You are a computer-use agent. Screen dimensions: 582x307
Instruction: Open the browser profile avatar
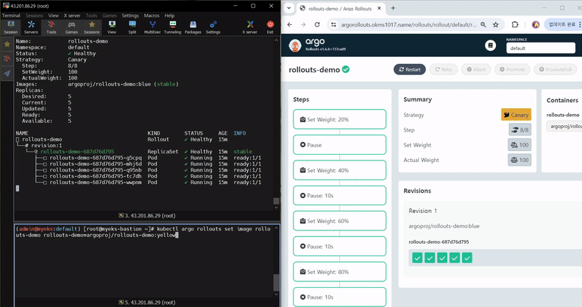click(535, 24)
